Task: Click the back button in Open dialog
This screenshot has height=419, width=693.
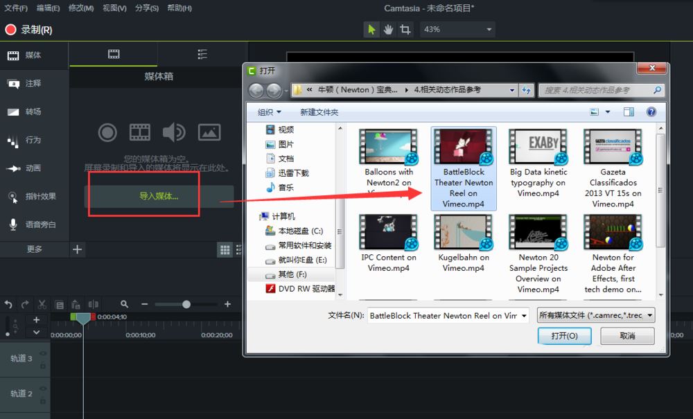Action: tap(256, 91)
